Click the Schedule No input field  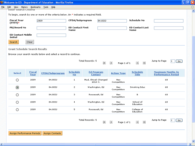click(168, 21)
